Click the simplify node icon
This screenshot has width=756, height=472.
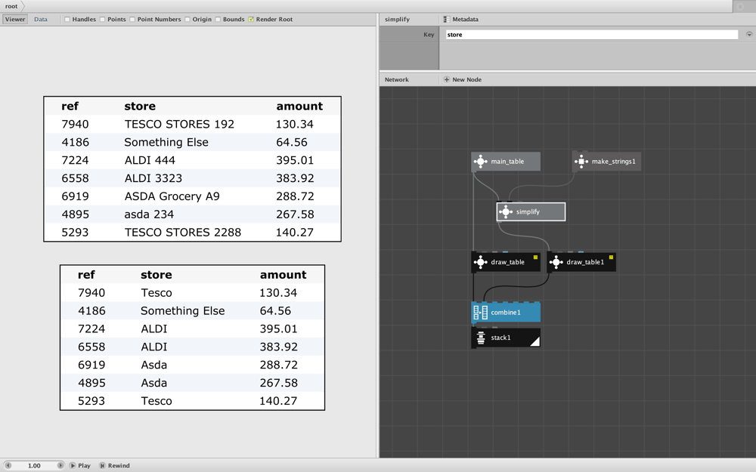[x=505, y=211]
